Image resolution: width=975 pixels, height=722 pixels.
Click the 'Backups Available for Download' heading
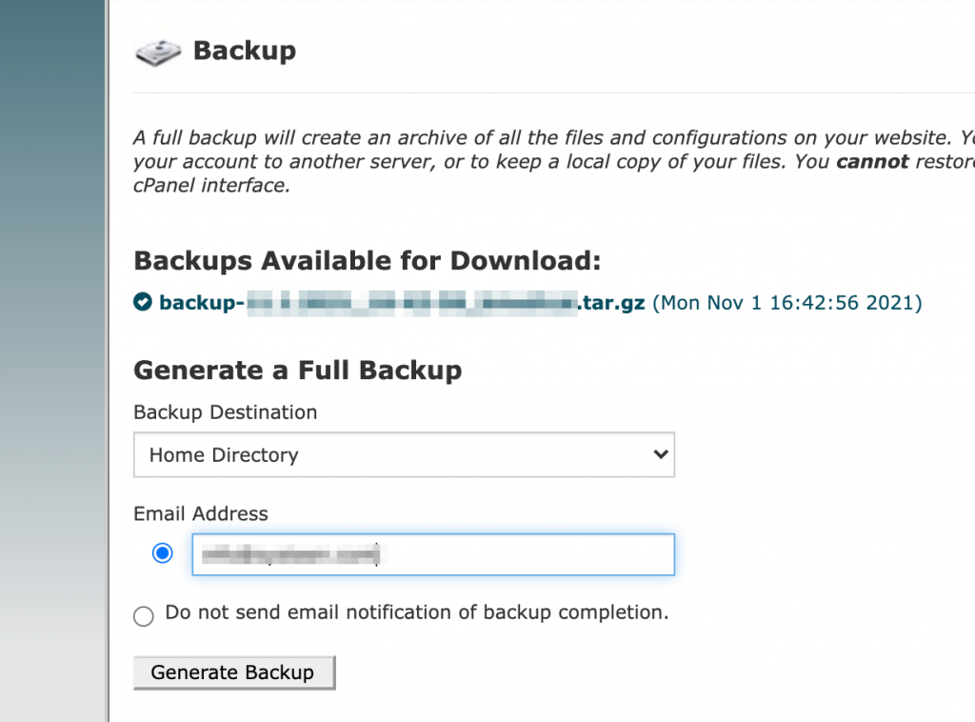coord(368,261)
